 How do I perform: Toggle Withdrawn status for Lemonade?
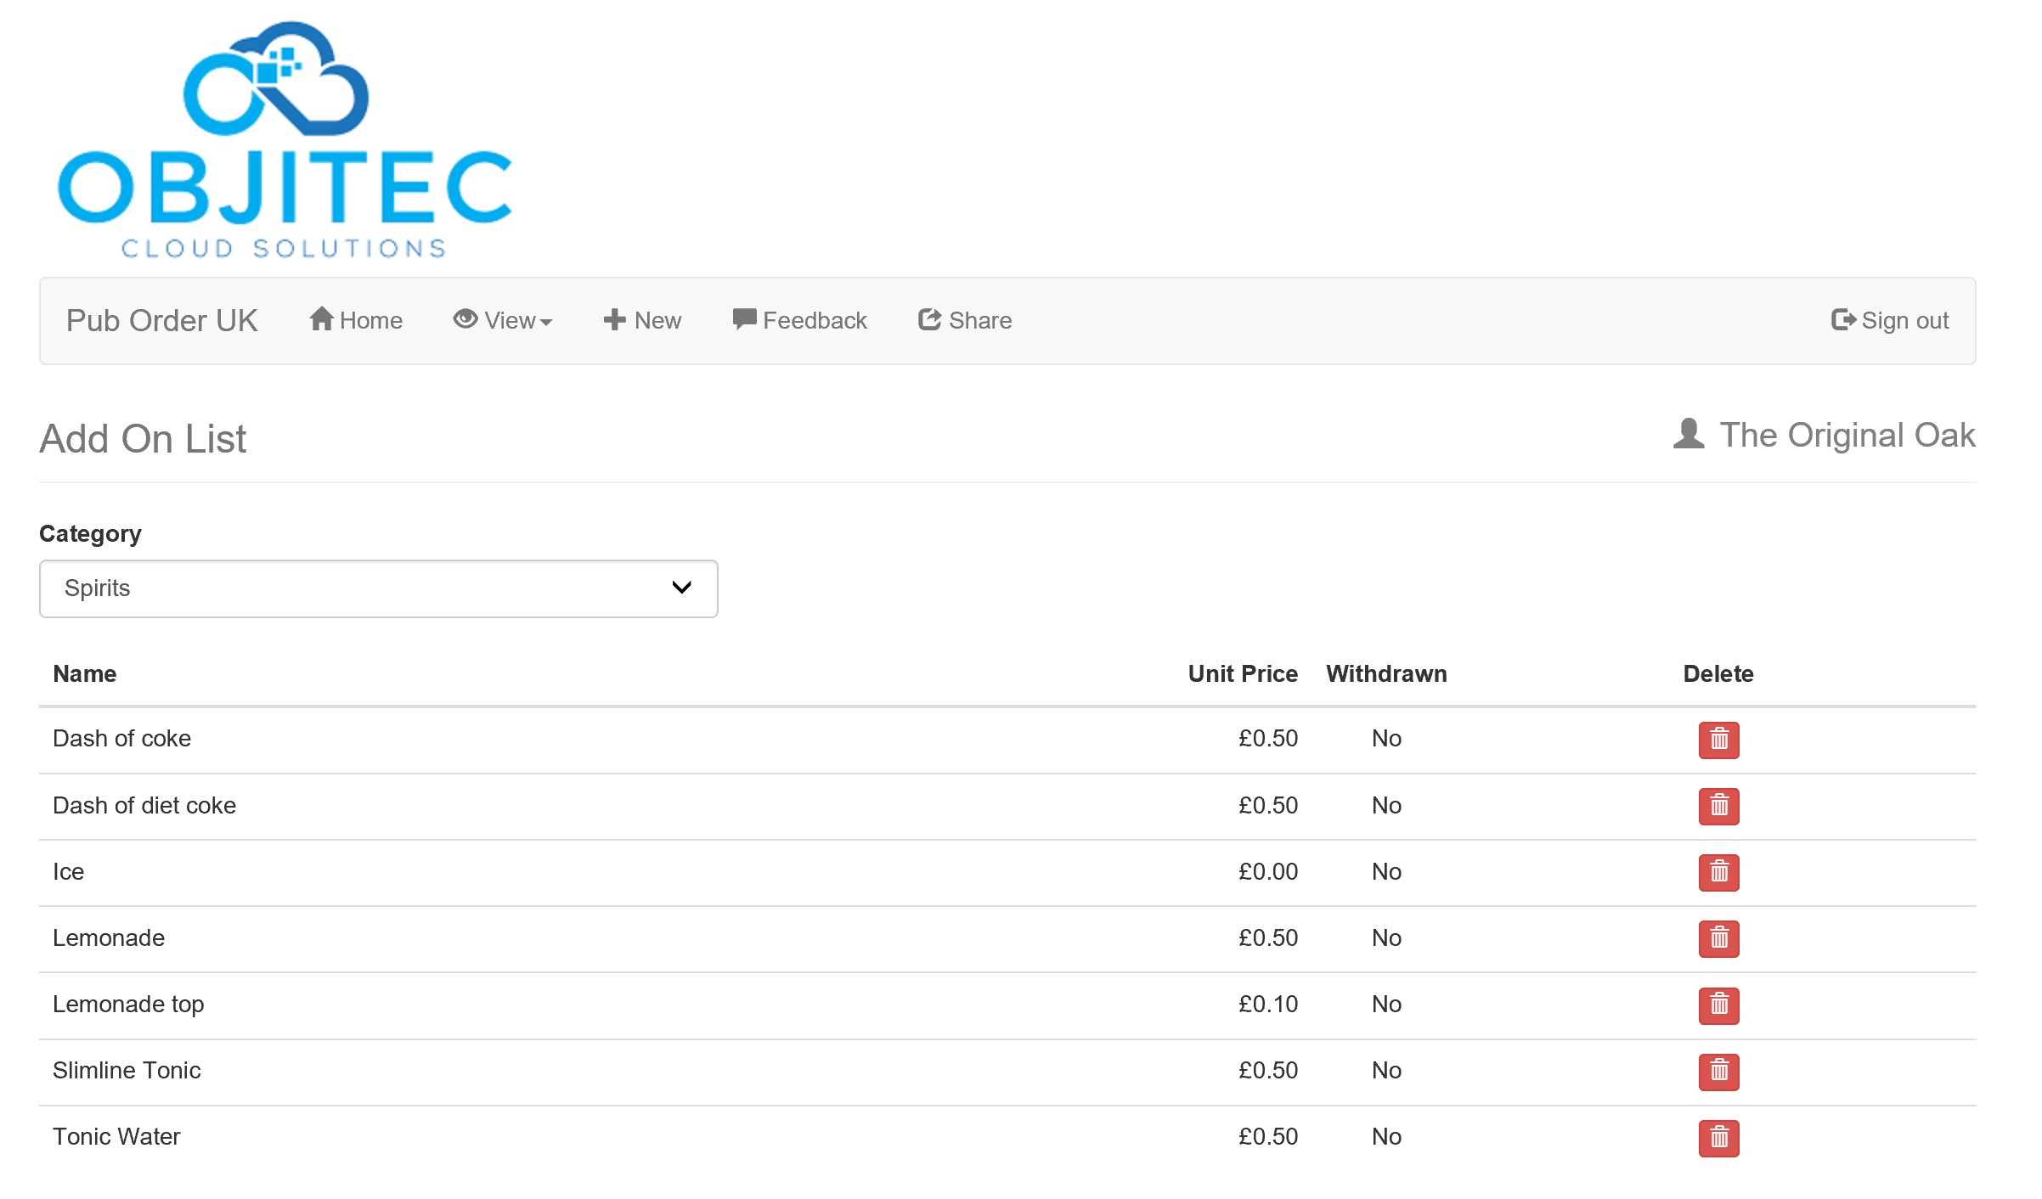(x=1384, y=937)
